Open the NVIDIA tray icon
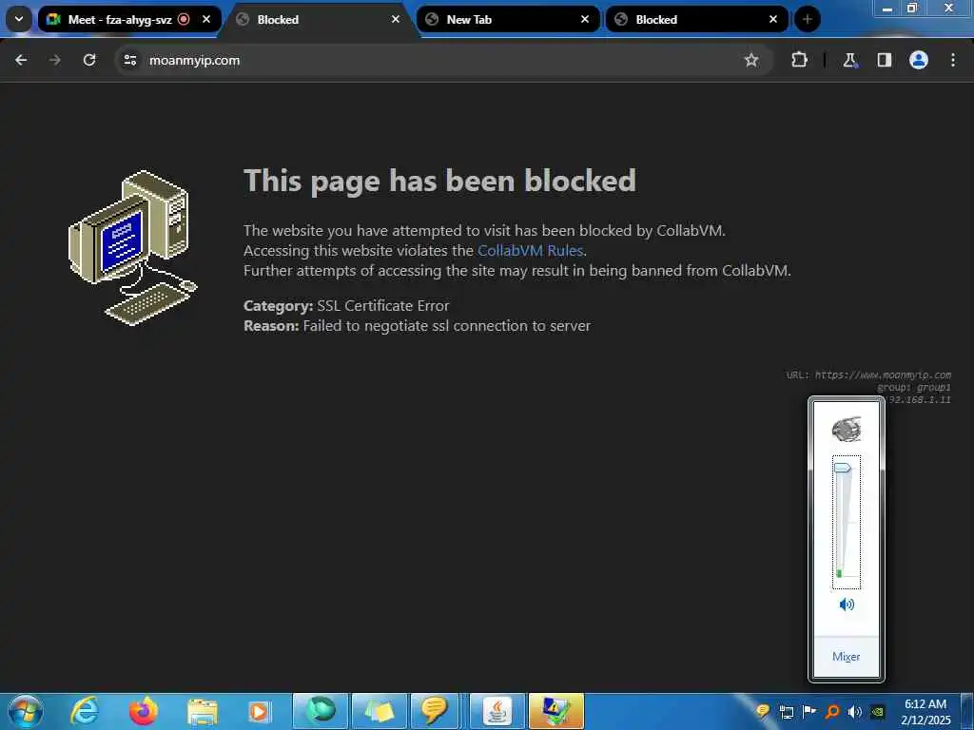This screenshot has width=974, height=730. (x=878, y=712)
